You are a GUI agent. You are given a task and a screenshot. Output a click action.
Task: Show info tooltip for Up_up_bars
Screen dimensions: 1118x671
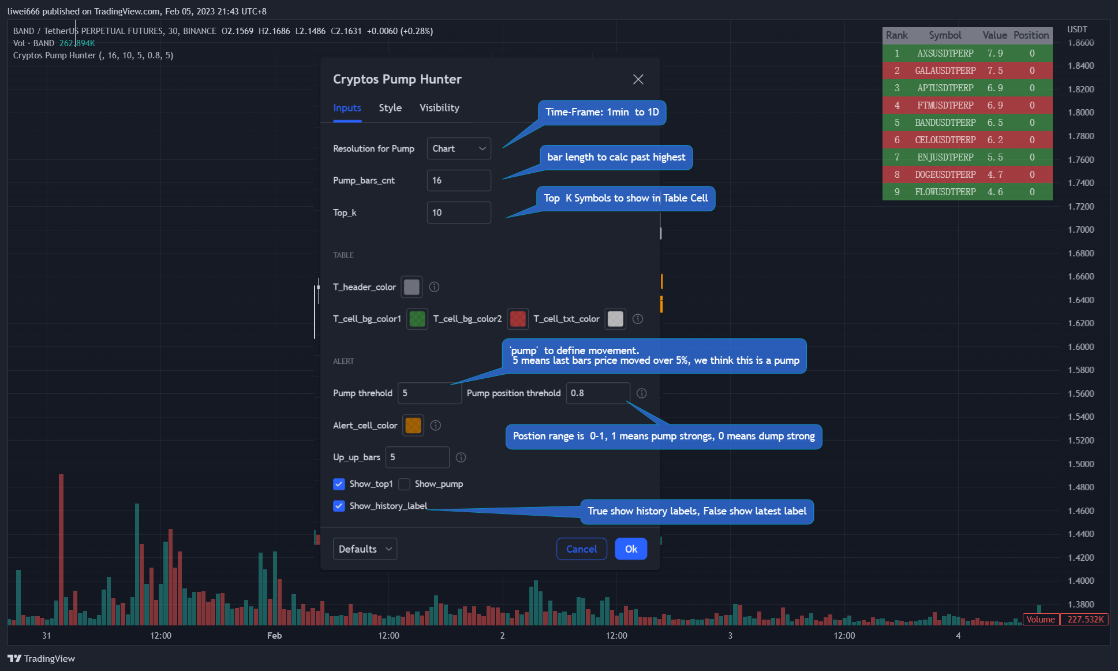[x=461, y=457]
